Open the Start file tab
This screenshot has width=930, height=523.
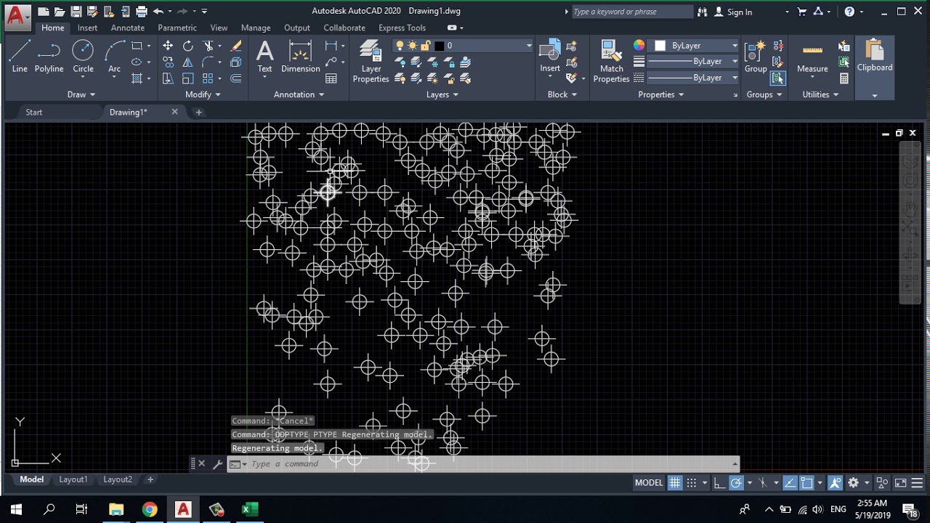tap(34, 112)
